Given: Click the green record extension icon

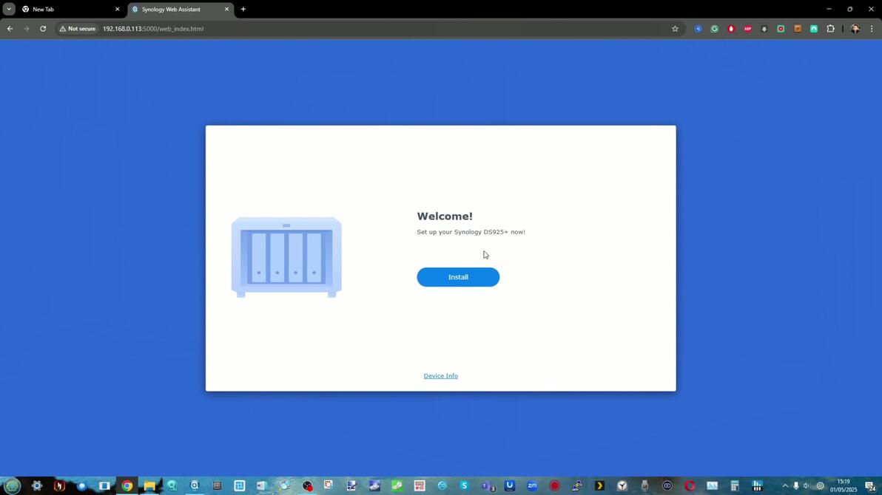Looking at the screenshot, I should 781,29.
